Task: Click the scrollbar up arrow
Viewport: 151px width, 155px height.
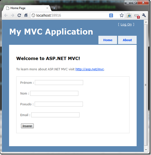Action: [x=146, y=22]
